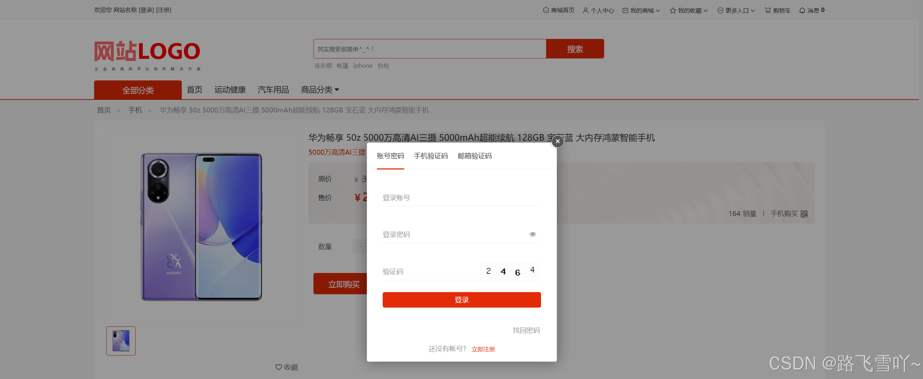Focus the search box with placeholder 其实搜索很简单
Image resolution: width=923 pixels, height=379 pixels.
[430, 49]
